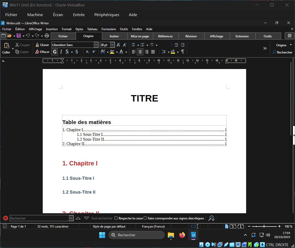Apply italic formatting
Viewport: 295px width, 248px height.
(61, 52)
